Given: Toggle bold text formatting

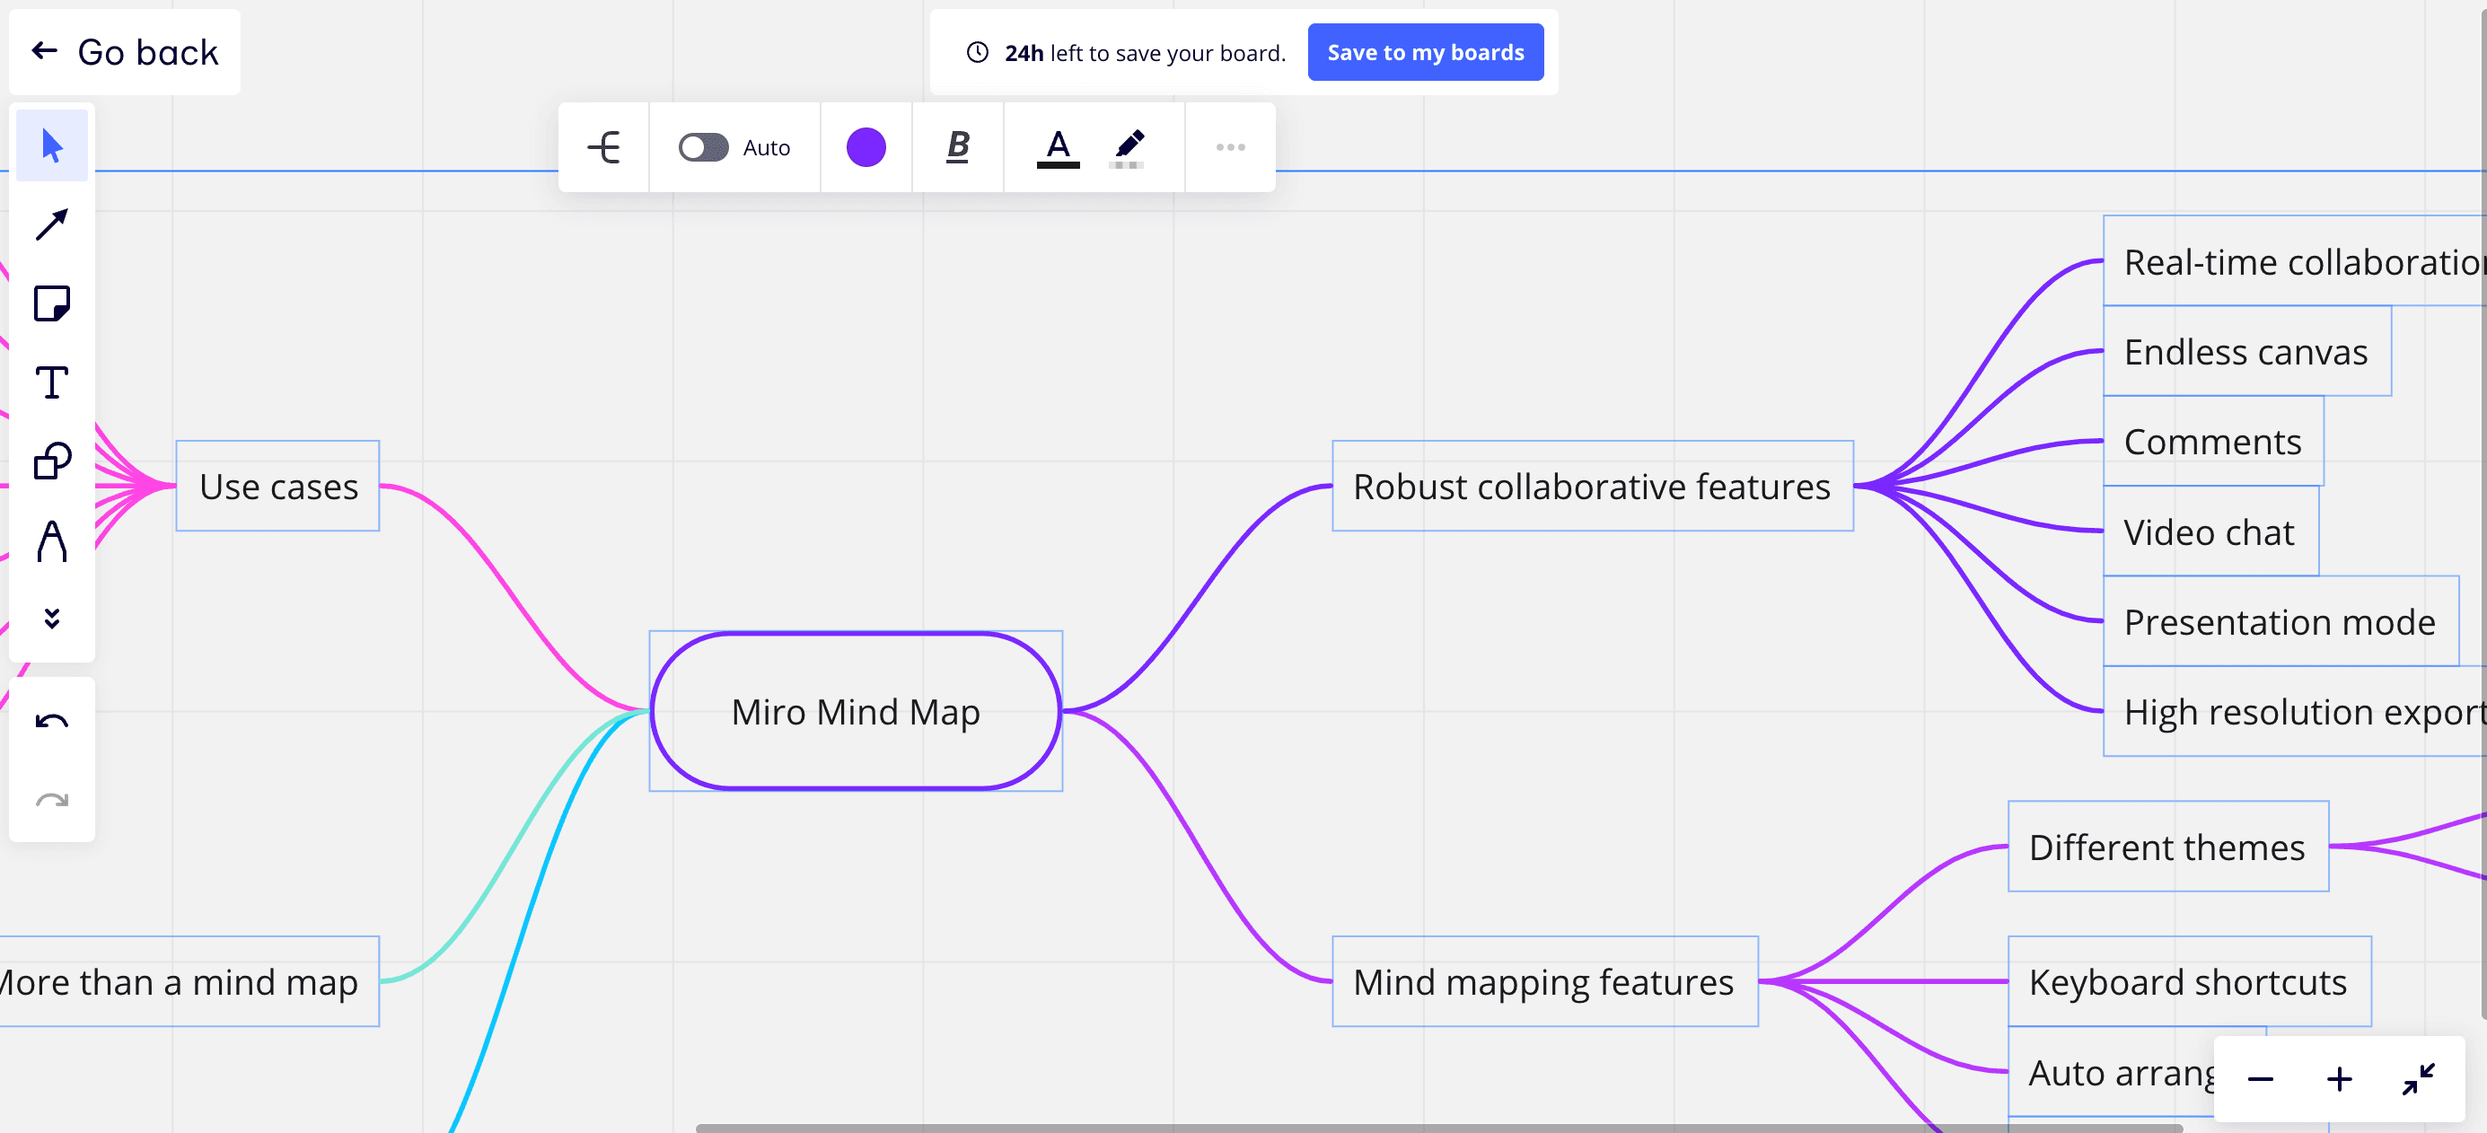Looking at the screenshot, I should [x=957, y=147].
